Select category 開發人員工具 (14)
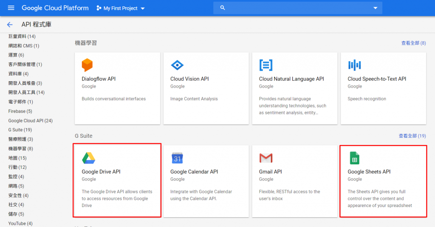 coord(26,92)
